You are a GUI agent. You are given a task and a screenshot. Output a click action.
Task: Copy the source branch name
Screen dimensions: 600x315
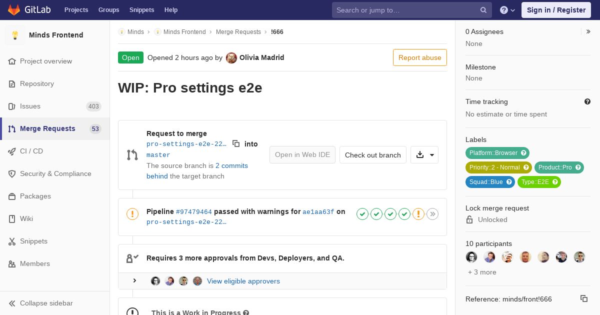click(236, 144)
